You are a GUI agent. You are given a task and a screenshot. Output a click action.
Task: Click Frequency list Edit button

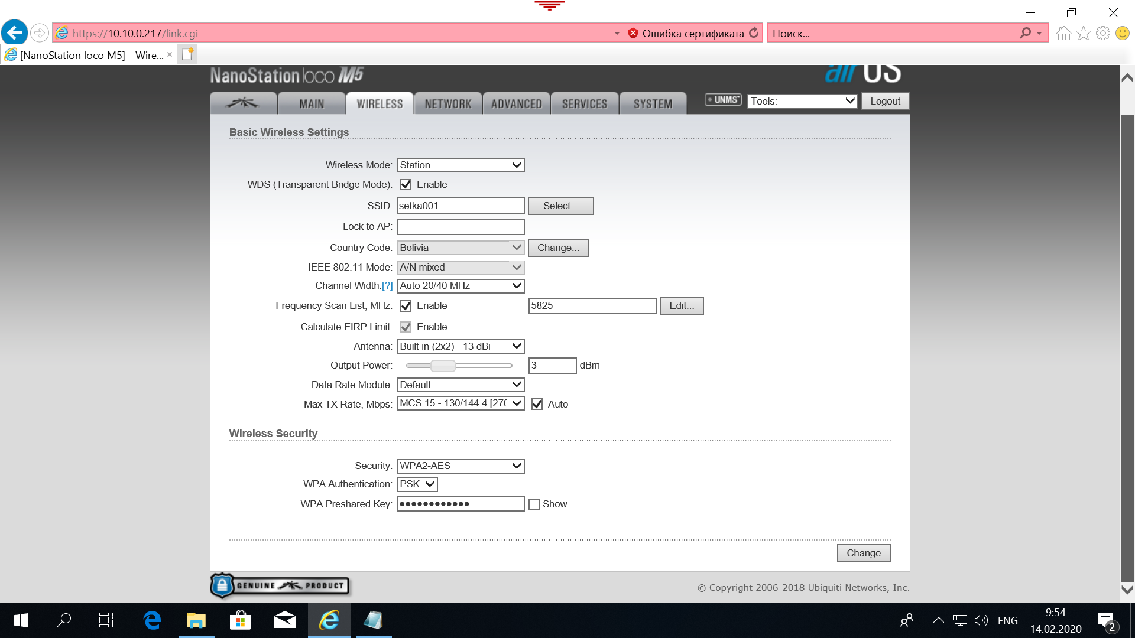tap(682, 306)
